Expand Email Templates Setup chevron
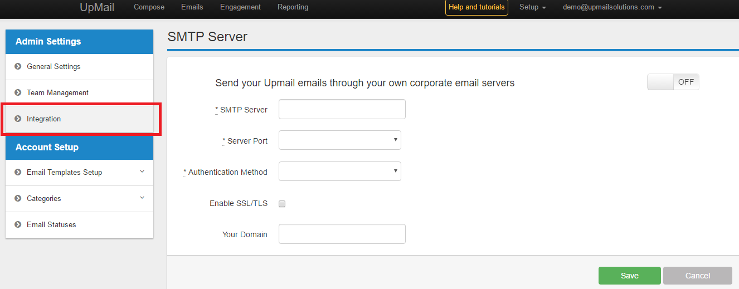This screenshot has height=289, width=739. point(142,172)
